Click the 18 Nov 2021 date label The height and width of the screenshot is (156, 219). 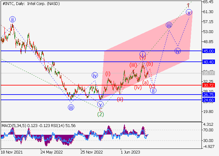12,152
